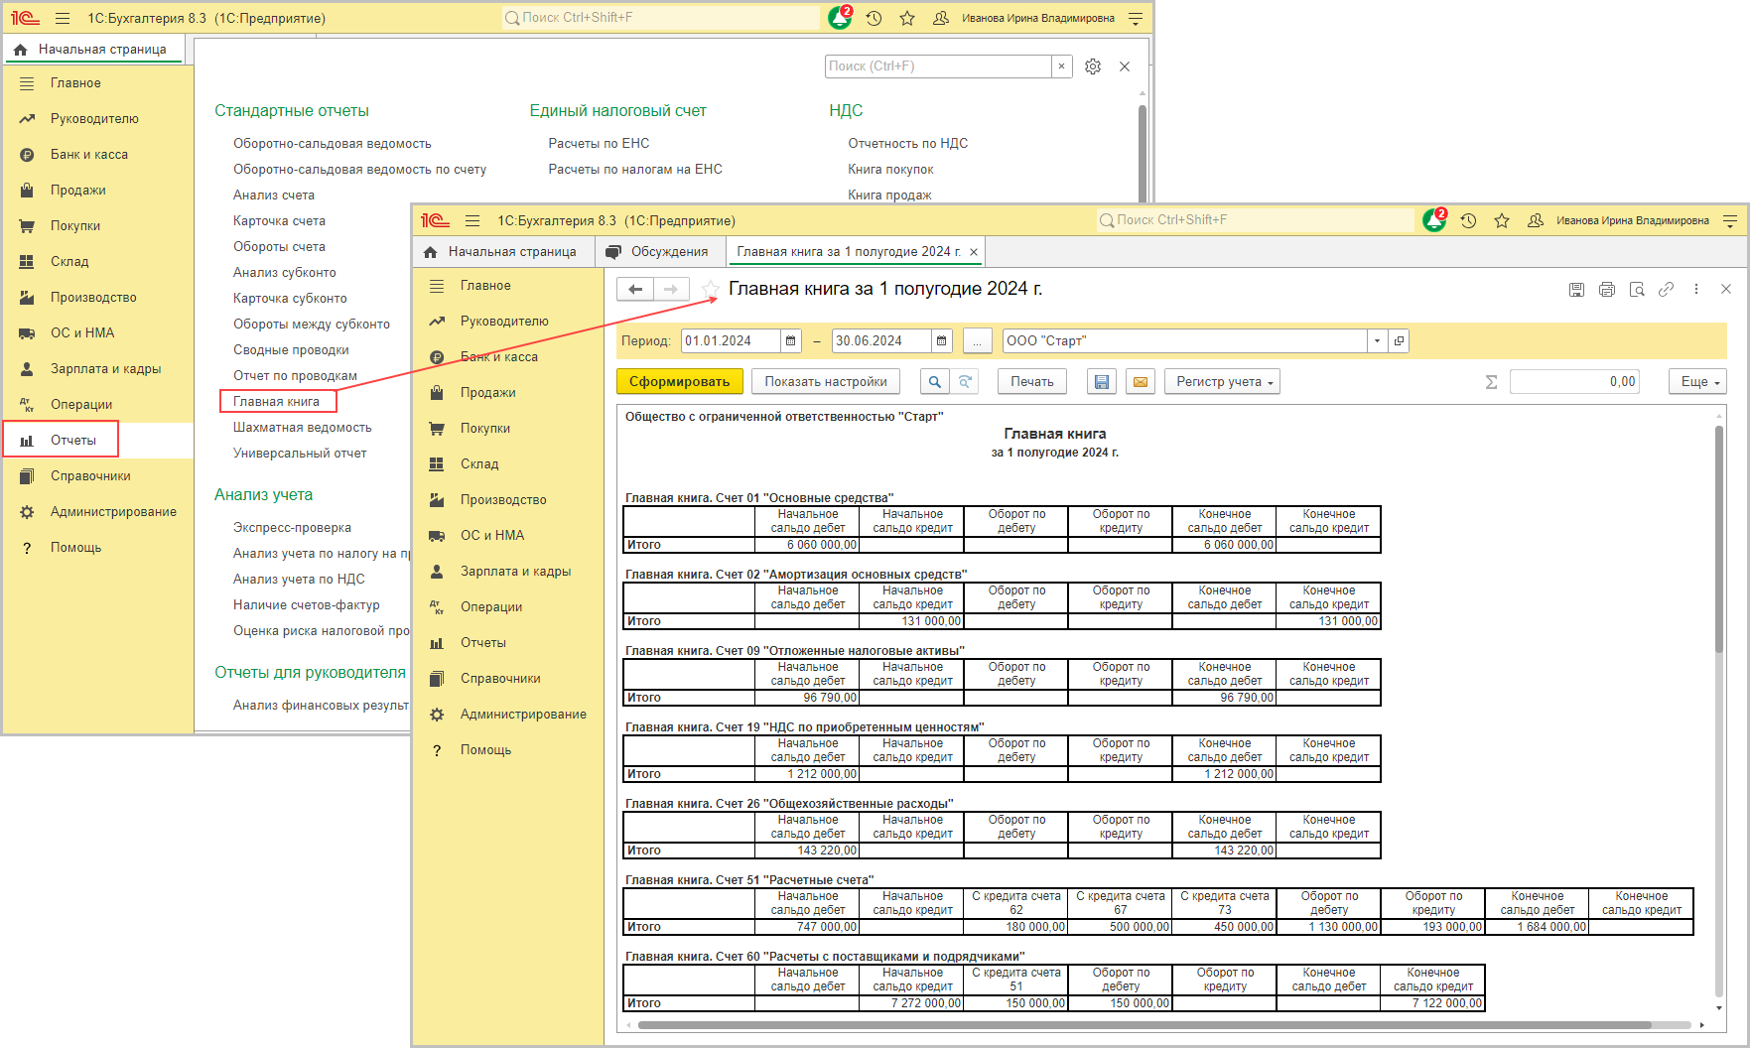Viewport: 1750px width, 1048px height.
Task: Close the Главная книга tab with its x
Action: point(974,252)
